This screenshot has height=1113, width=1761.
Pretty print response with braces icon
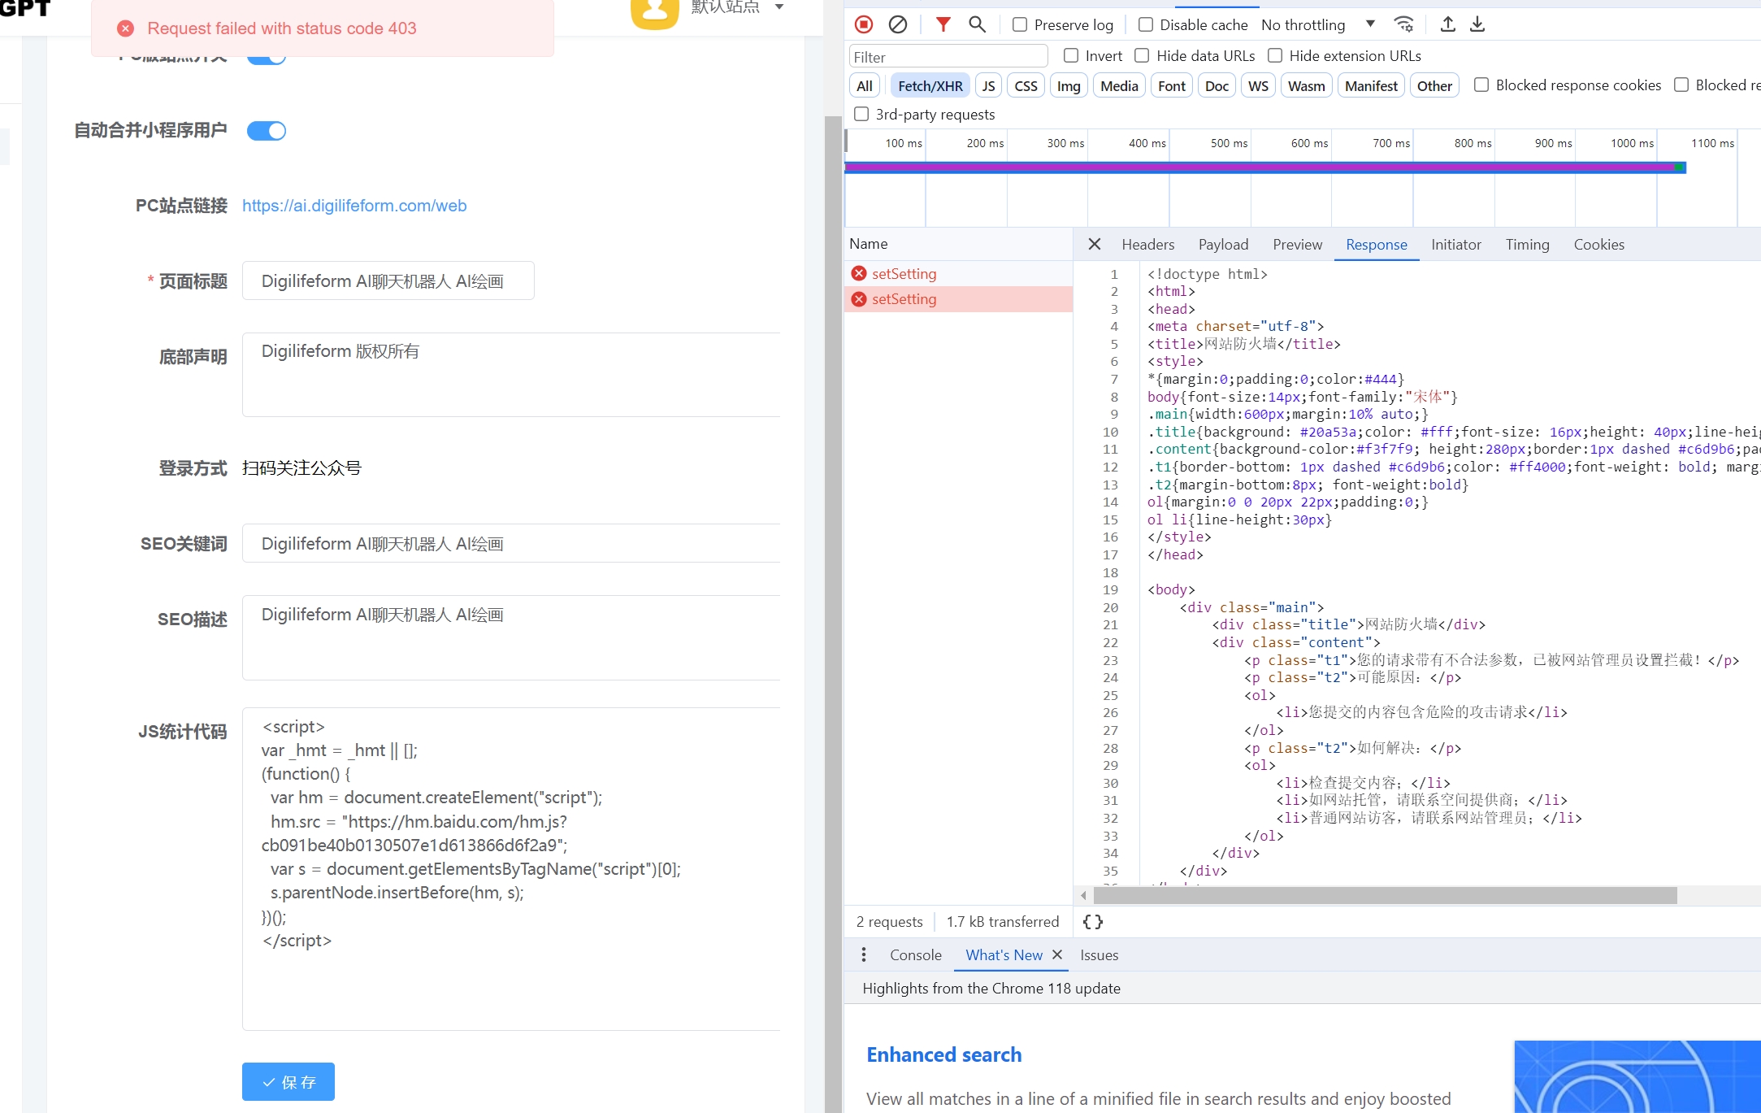click(x=1093, y=921)
